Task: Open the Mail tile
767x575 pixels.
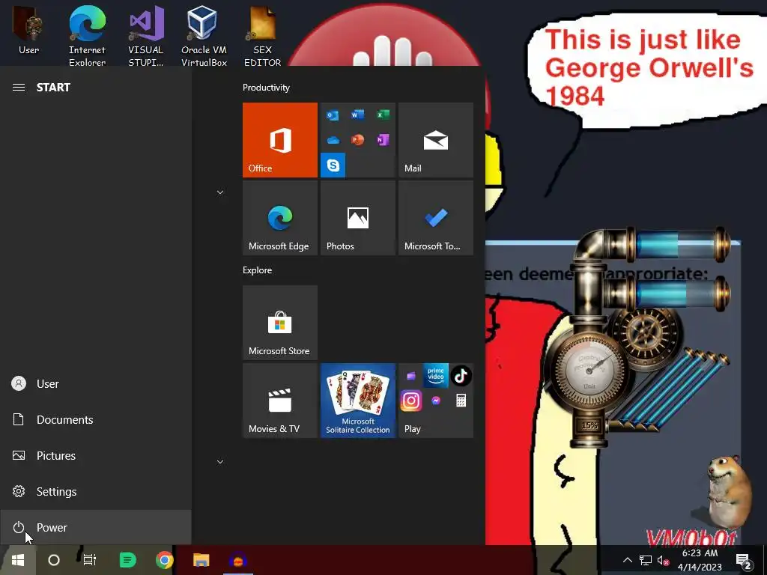Action: 436,140
